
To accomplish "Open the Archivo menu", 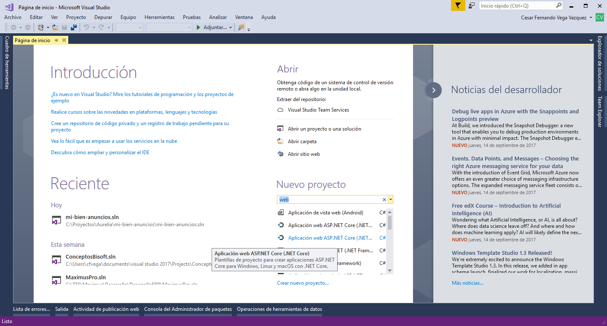I will (13, 17).
